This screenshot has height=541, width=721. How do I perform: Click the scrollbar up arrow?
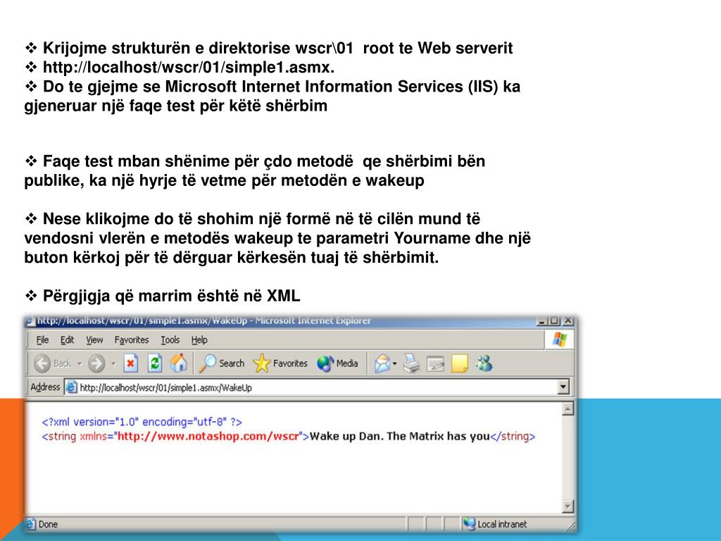coord(568,409)
